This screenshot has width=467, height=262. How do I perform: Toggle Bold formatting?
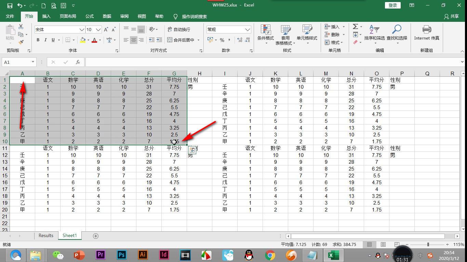(x=38, y=40)
